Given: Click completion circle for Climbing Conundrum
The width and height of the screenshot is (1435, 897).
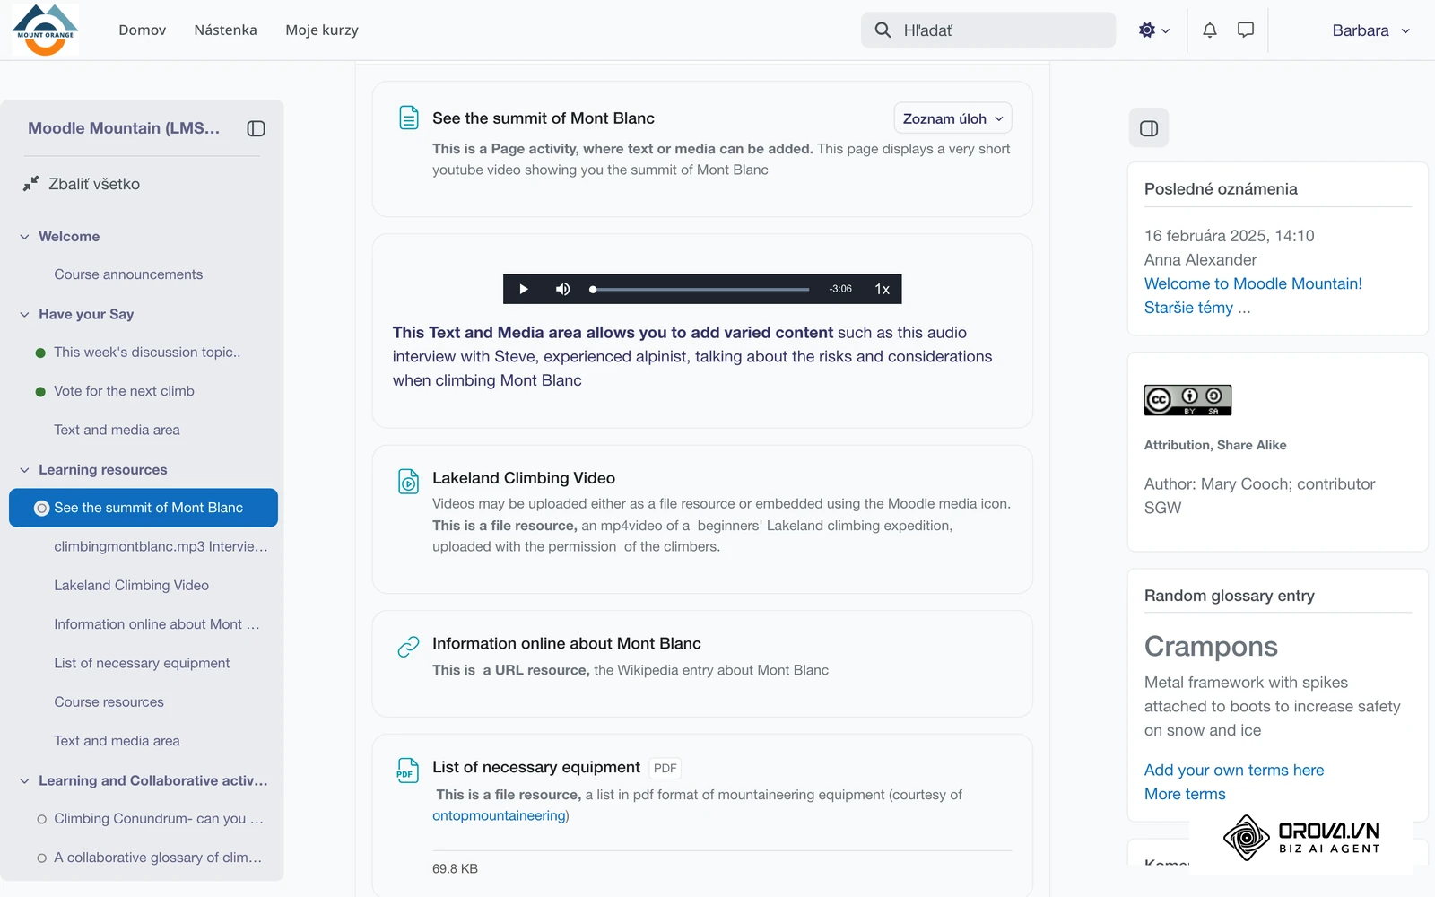Looking at the screenshot, I should tap(41, 819).
